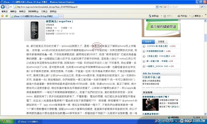Viewport: 207px width, 124px height.
Task: Open the recent pages dropdown arrow
Action: coord(11,7)
